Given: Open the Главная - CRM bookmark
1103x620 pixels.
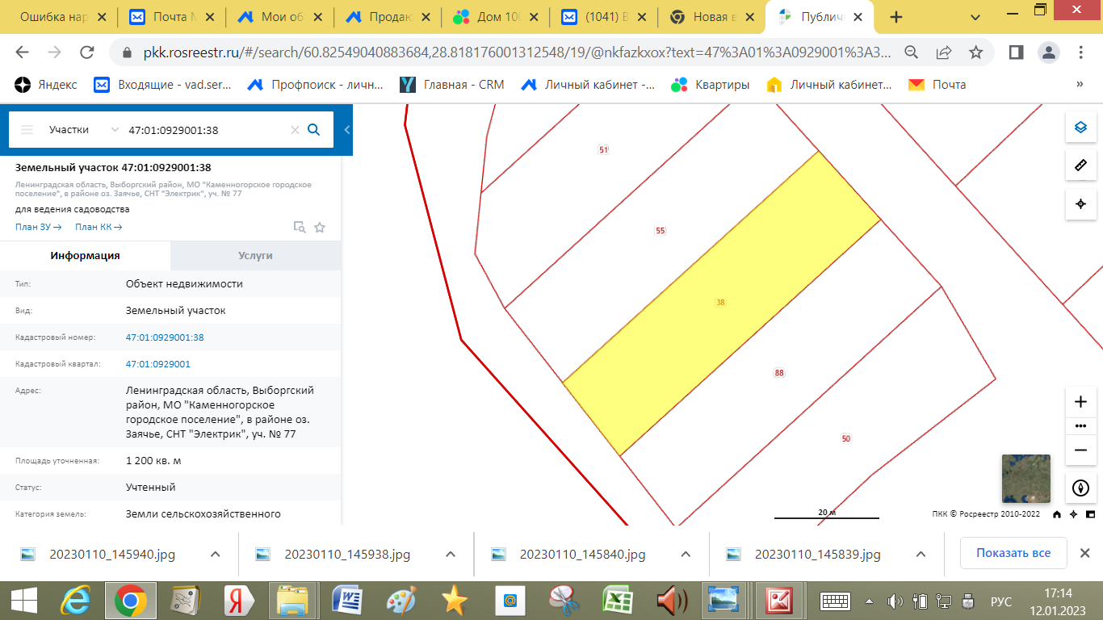Looking at the screenshot, I should click(x=452, y=84).
